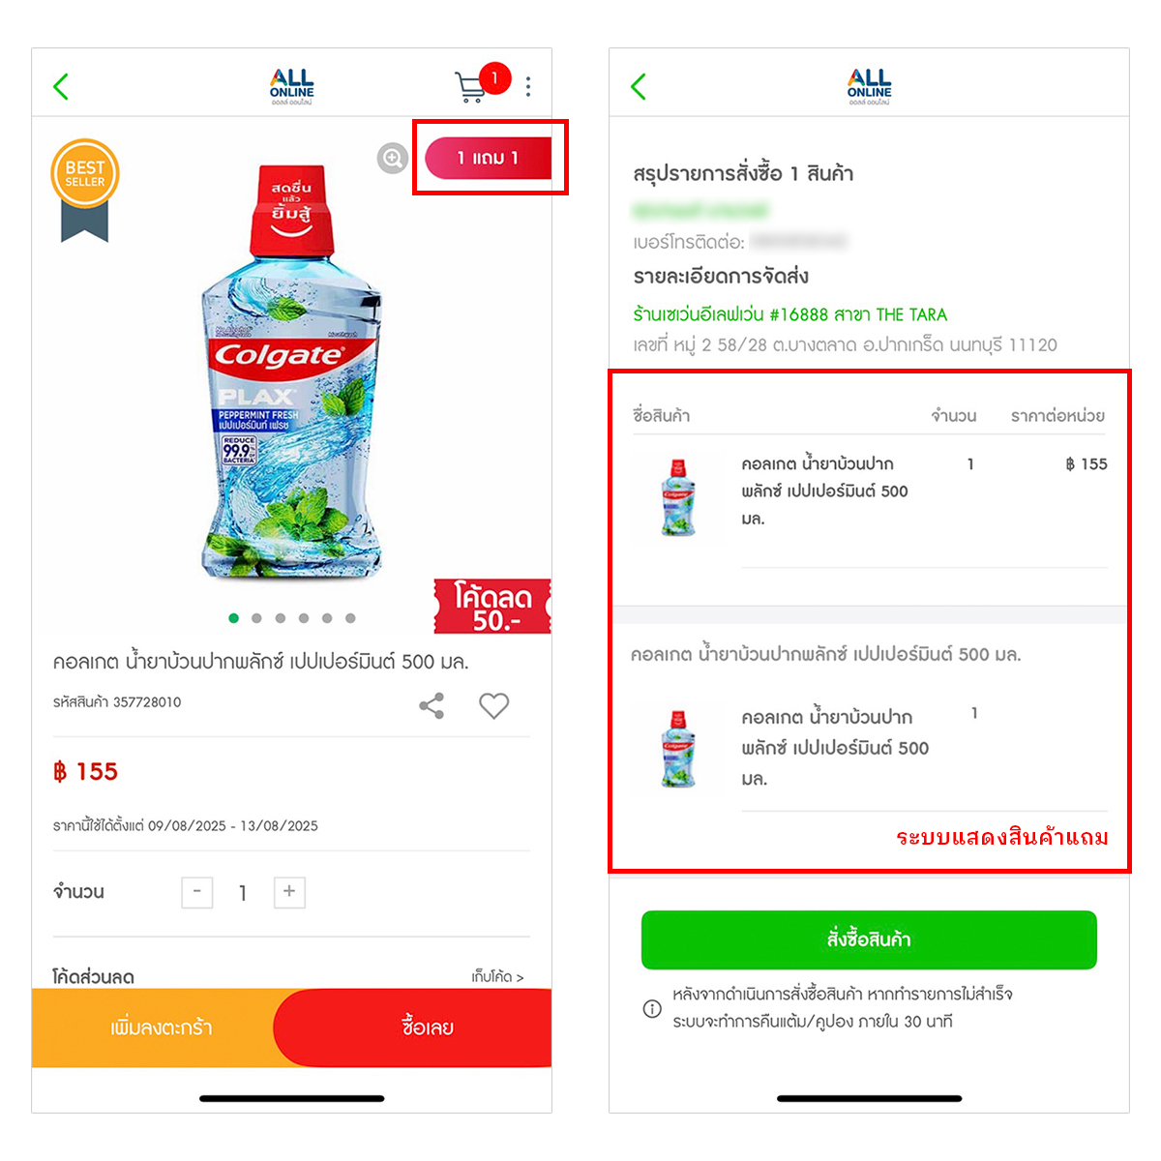Open store link สาขา THE TARA
This screenshot has width=1161, height=1161.
pyautogui.click(x=789, y=314)
